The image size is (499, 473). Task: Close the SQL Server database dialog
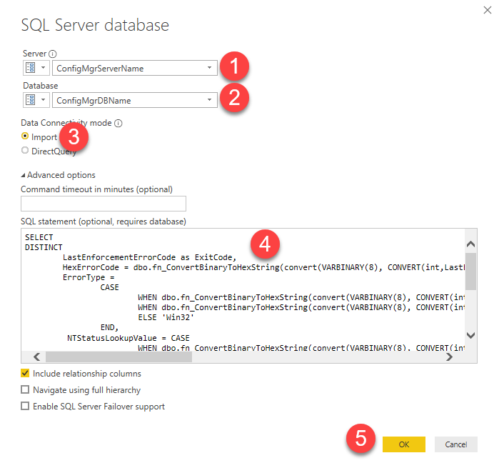point(488,10)
